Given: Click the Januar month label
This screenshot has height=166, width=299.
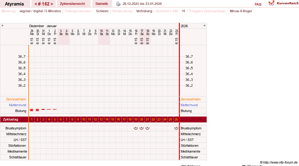Looking at the screenshot, I should coord(52,26).
